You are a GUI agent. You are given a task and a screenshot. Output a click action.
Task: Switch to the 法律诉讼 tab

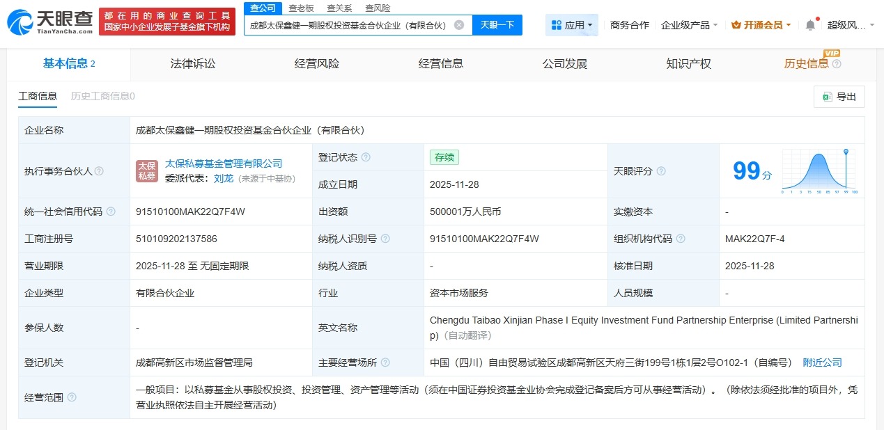(x=192, y=63)
